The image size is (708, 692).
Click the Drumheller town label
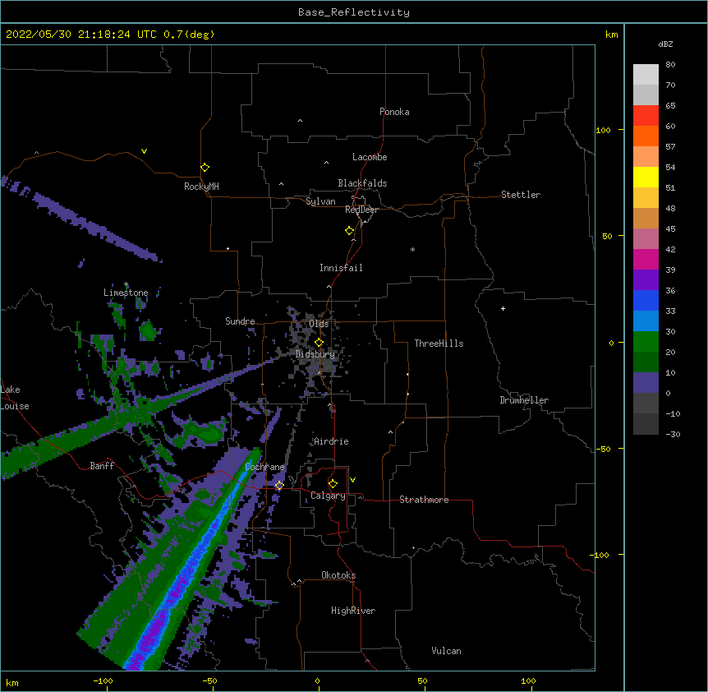click(x=524, y=400)
